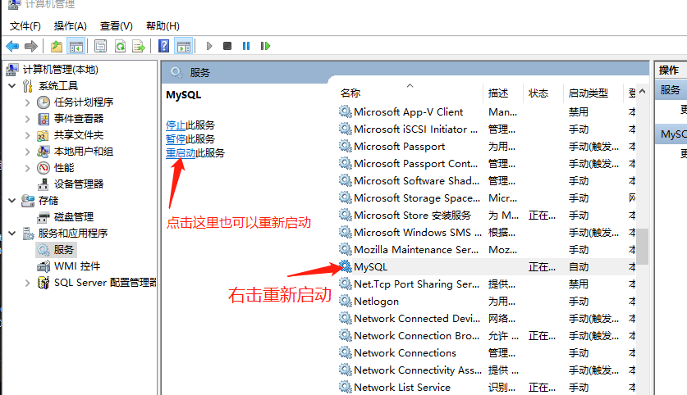Expand the 性能 branch arrow

point(27,168)
